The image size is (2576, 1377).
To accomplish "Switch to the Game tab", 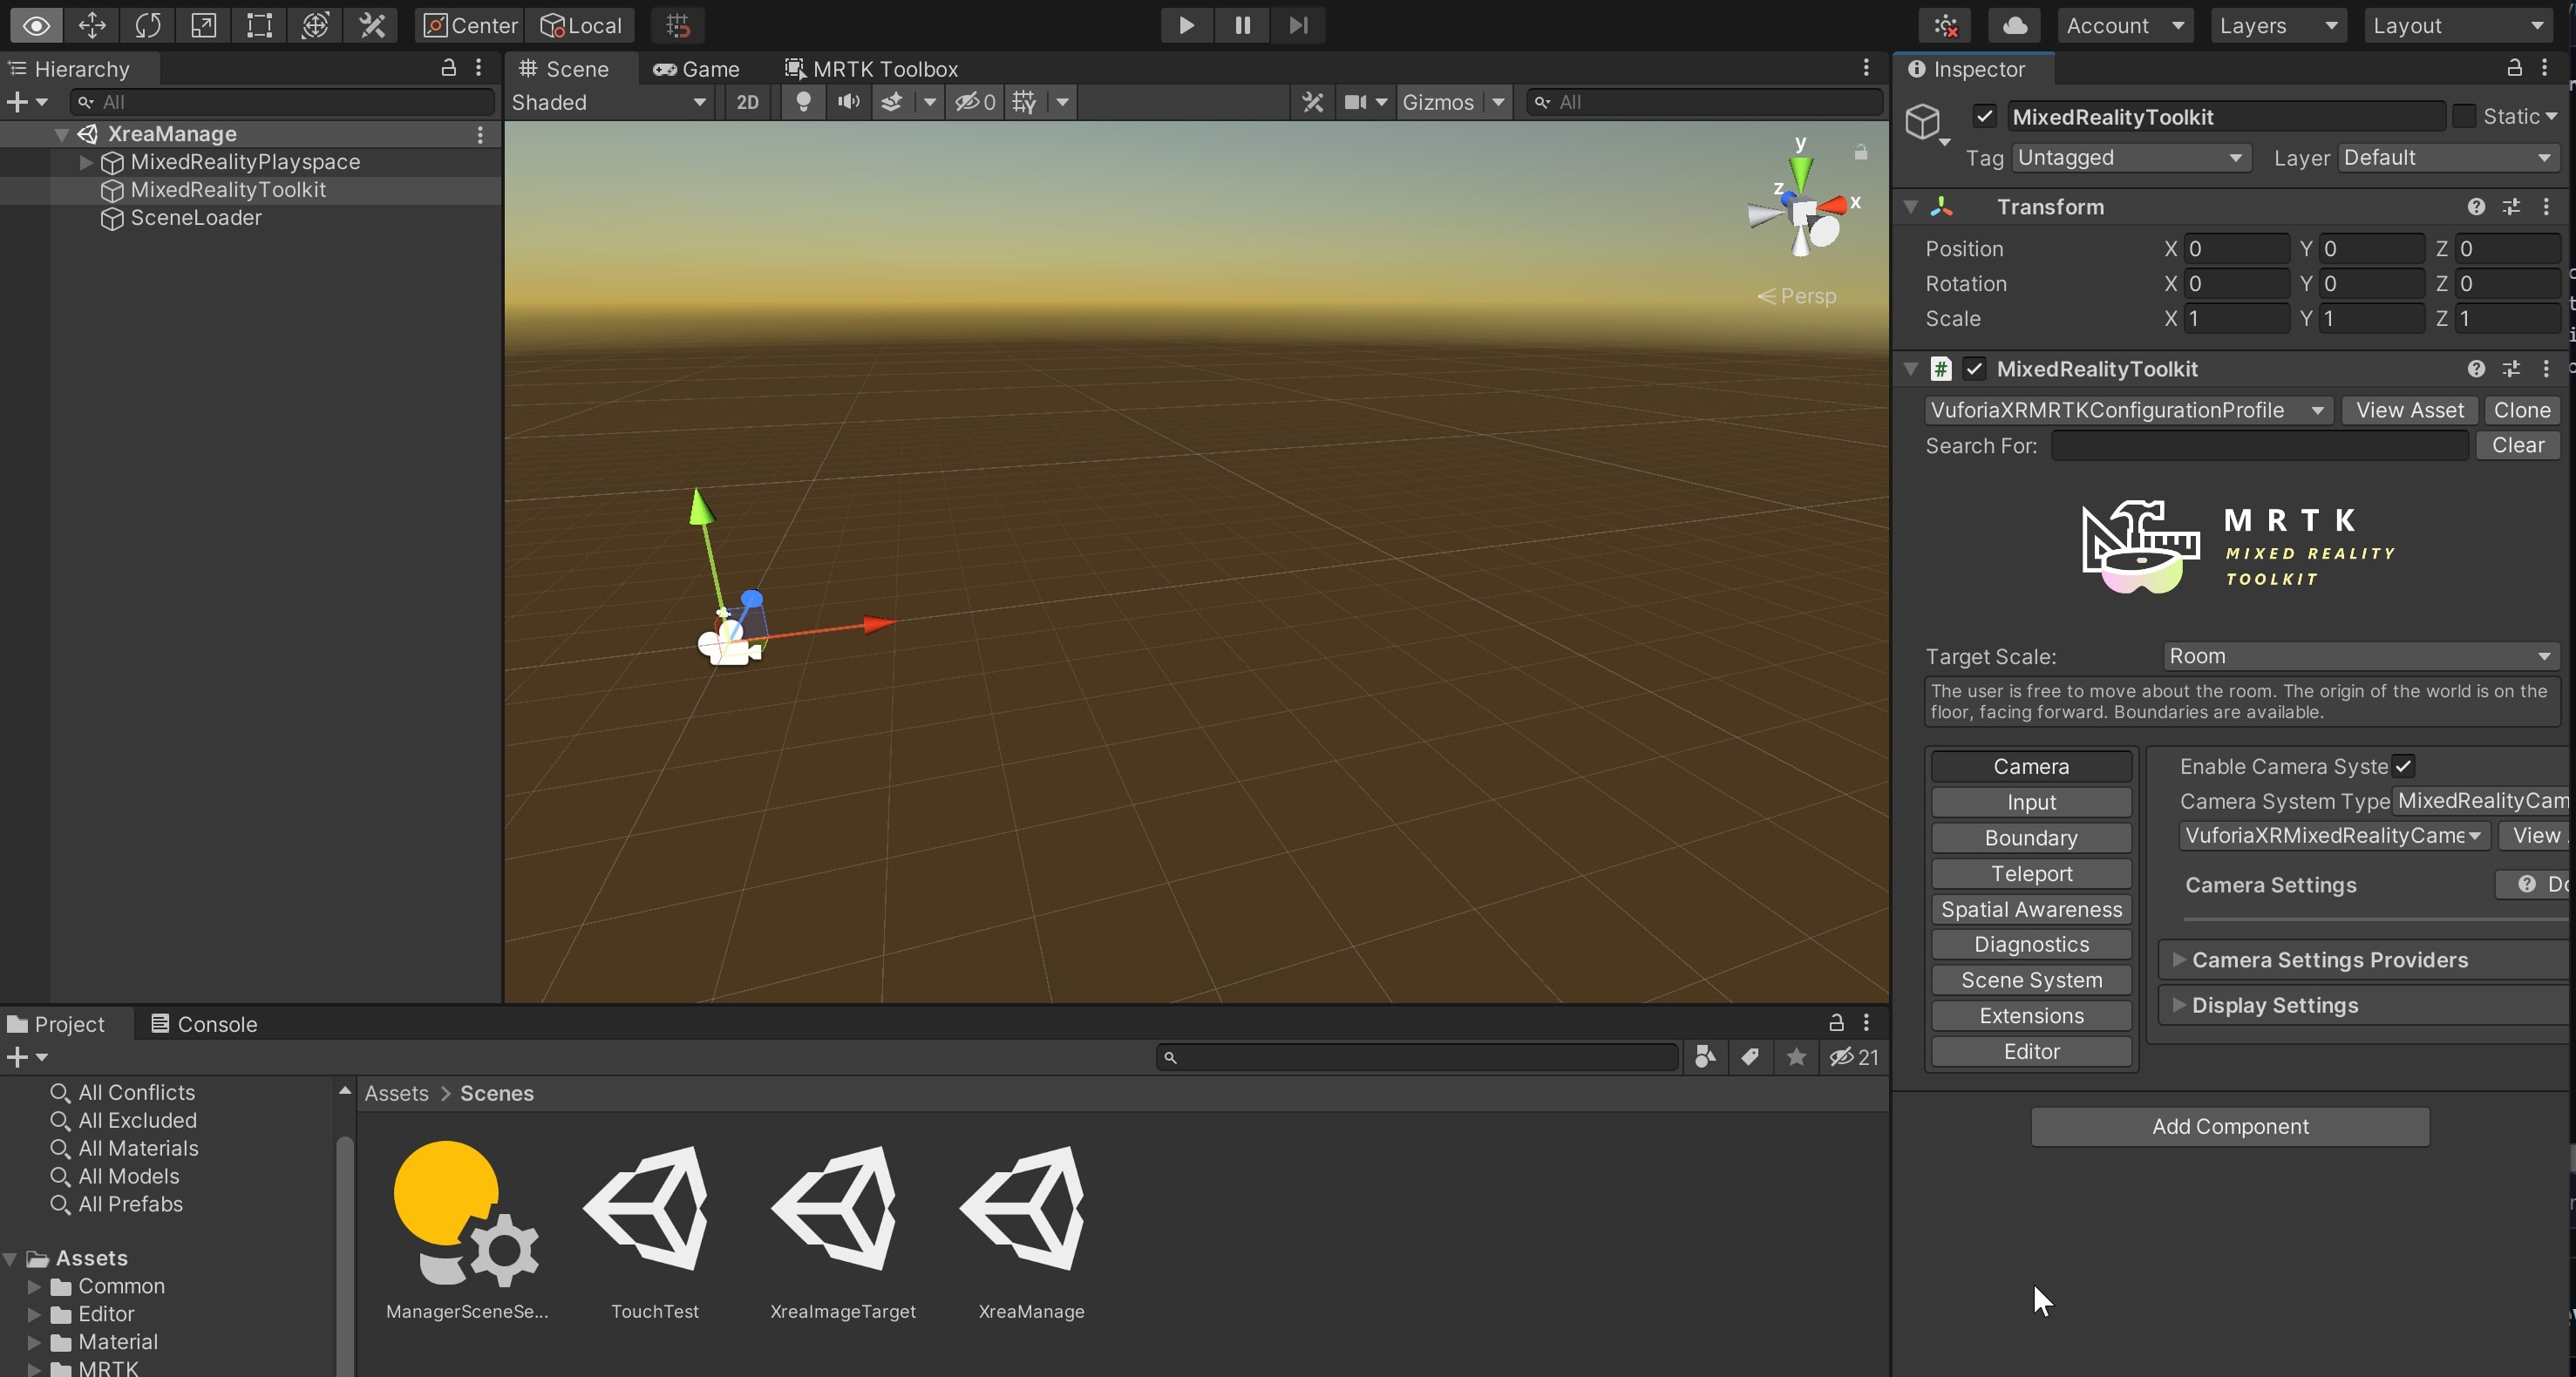I will point(697,69).
